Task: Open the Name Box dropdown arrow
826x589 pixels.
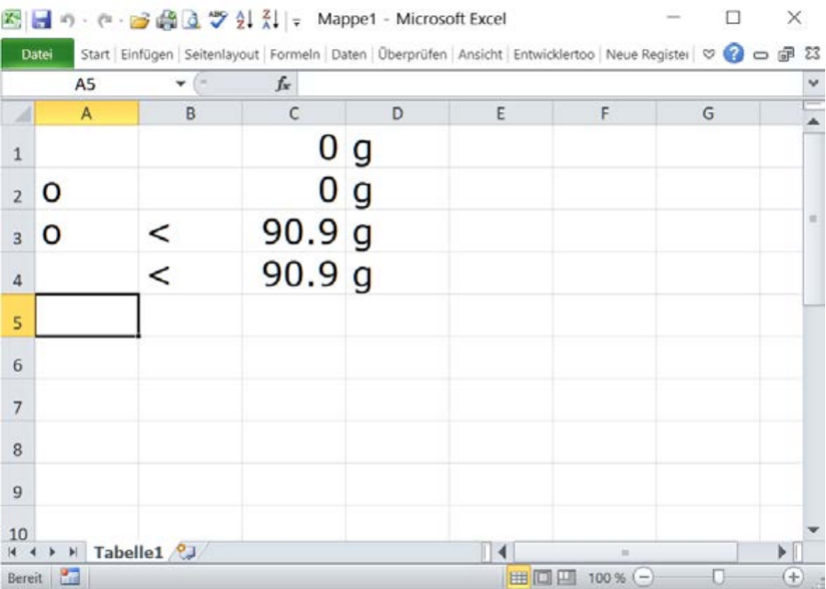Action: tap(180, 84)
